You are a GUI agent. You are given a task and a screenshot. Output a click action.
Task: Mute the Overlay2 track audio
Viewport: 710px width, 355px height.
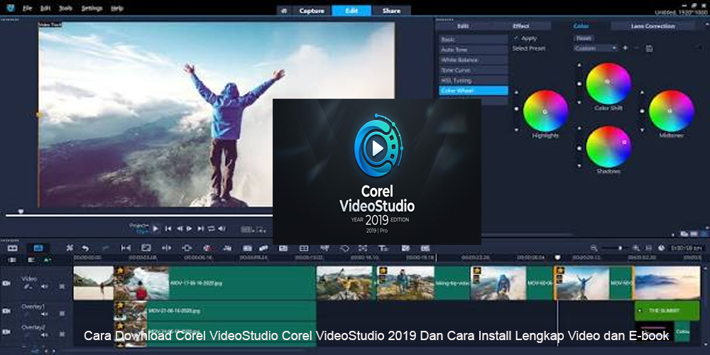coord(45,334)
